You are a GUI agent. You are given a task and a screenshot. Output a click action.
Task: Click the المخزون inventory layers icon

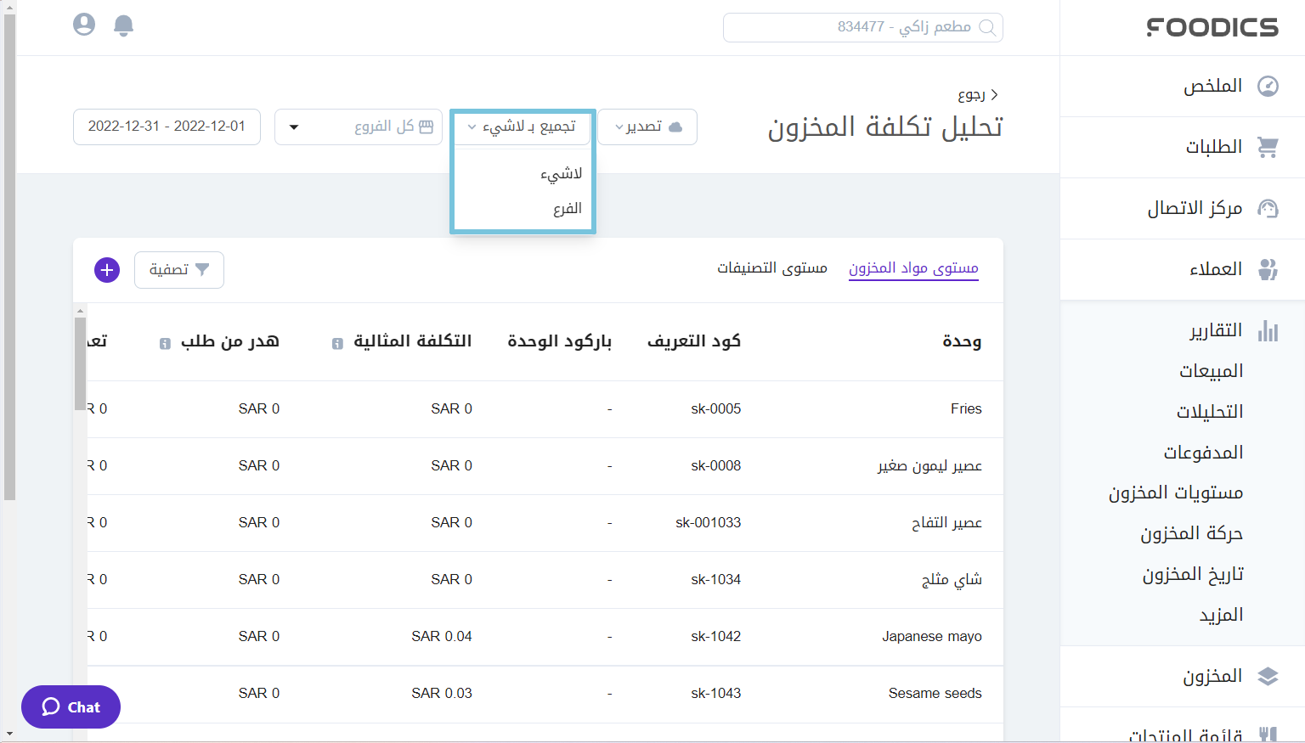pos(1268,677)
